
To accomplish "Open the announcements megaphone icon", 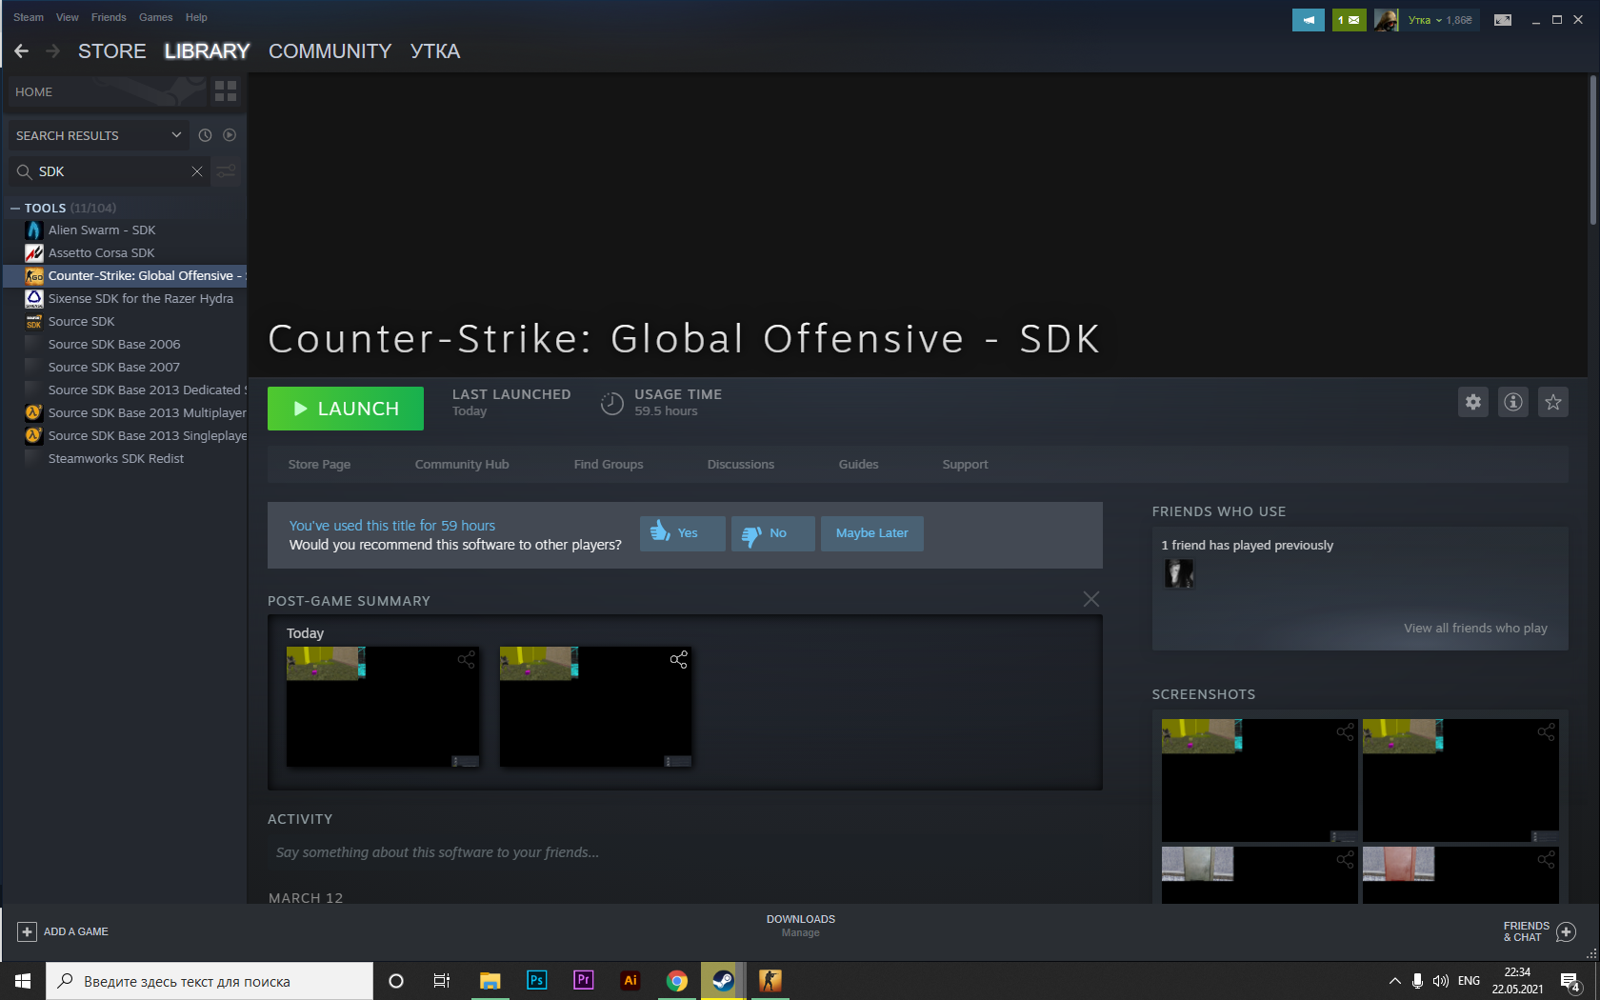I will (1309, 20).
